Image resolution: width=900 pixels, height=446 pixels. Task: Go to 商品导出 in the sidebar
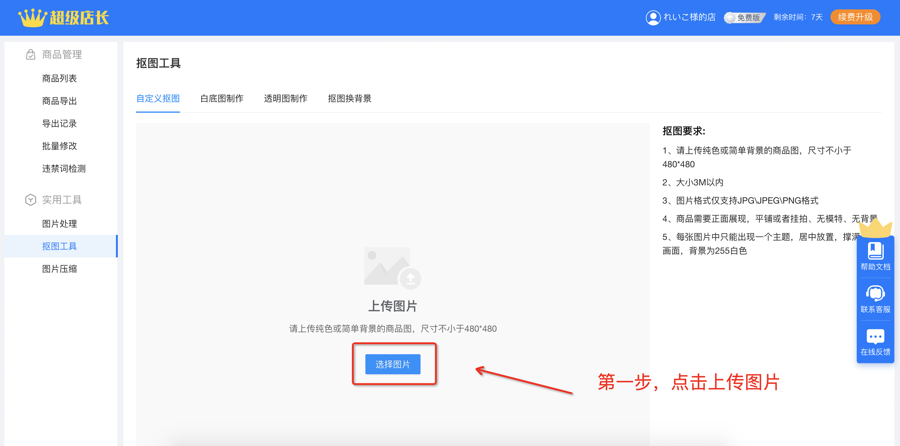(60, 101)
